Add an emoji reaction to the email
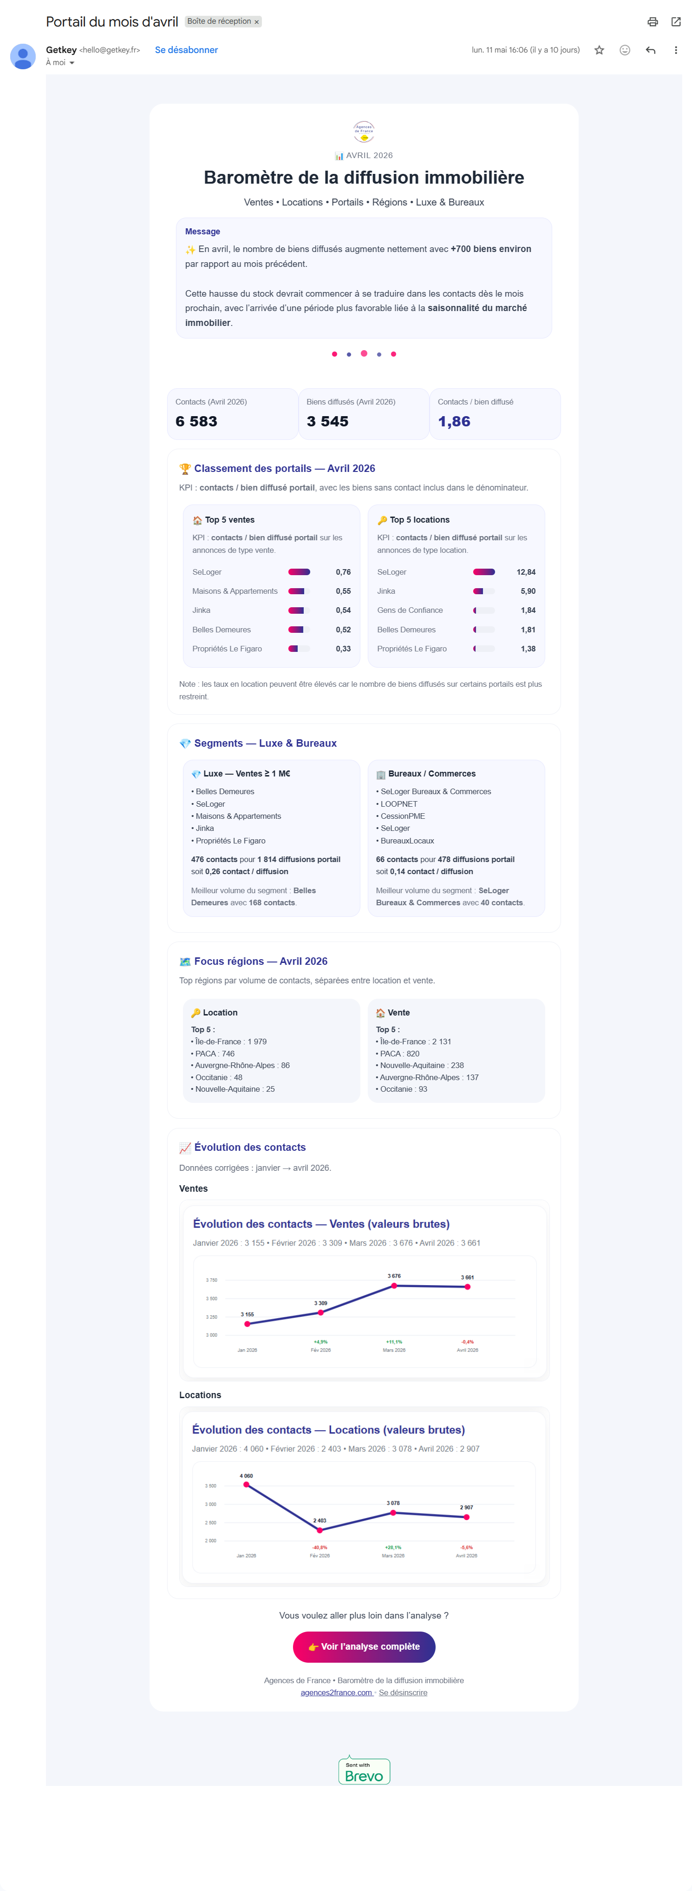 [625, 50]
